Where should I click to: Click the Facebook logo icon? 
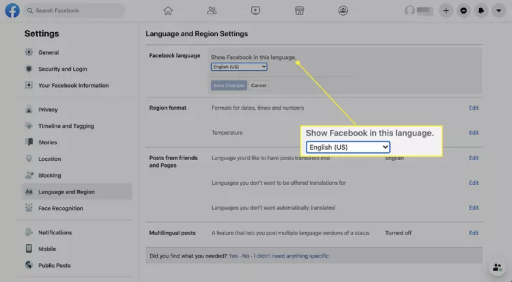pyautogui.click(x=12, y=10)
